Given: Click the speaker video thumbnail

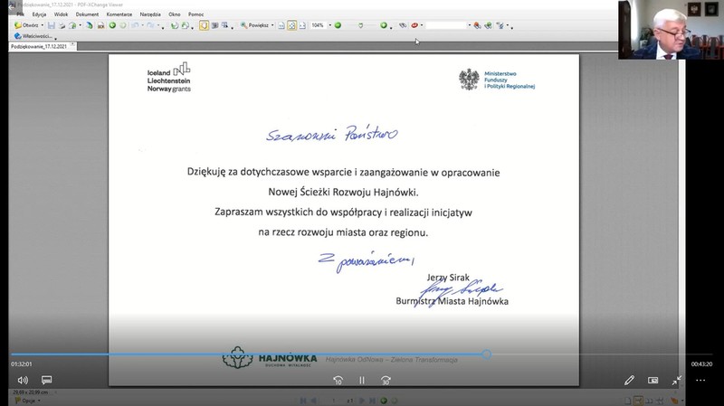Looking at the screenshot, I should pyautogui.click(x=671, y=30).
